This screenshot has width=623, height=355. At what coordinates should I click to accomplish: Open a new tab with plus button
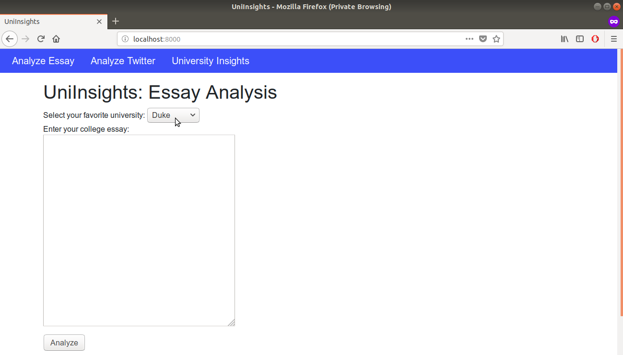point(116,21)
